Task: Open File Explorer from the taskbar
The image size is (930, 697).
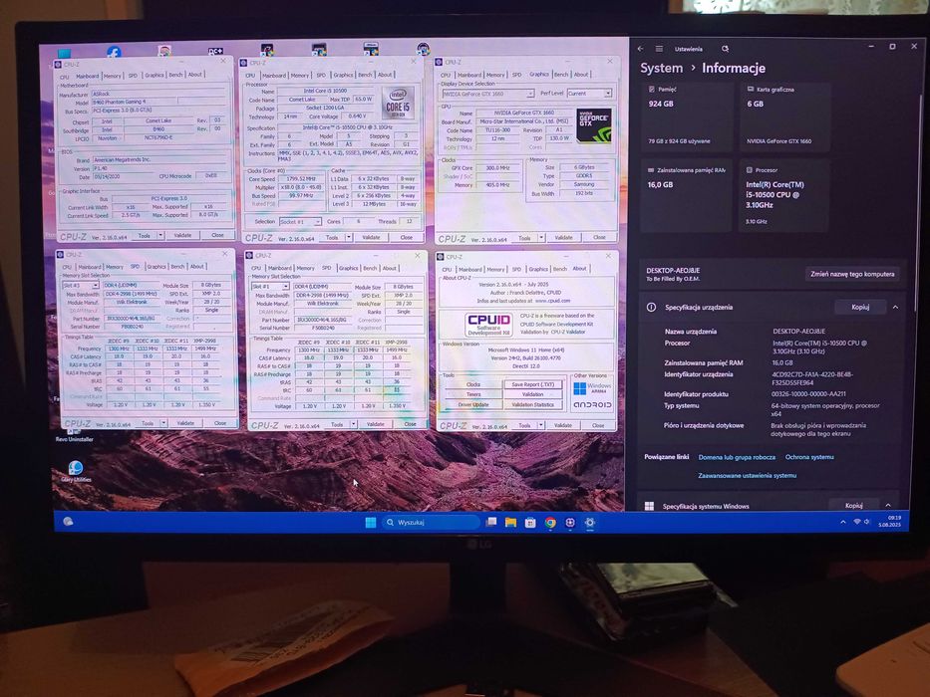Action: [510, 522]
